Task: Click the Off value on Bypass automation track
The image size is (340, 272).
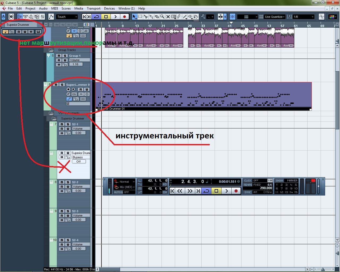Action: coord(79,161)
